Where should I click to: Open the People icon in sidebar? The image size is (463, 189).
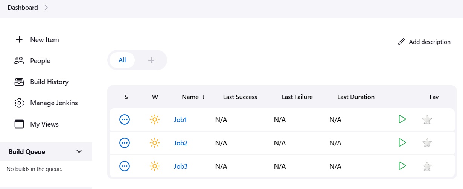click(x=19, y=60)
